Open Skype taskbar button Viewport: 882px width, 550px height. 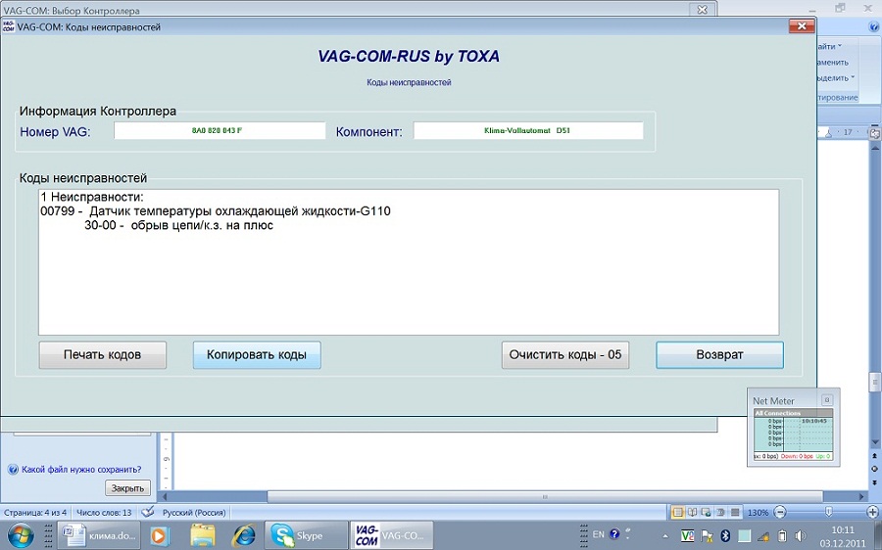point(306,535)
